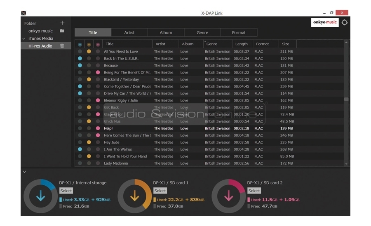Viewport: 371px width, 226px height.
Task: Click the scrollbar down arrow
Action: pos(346,164)
